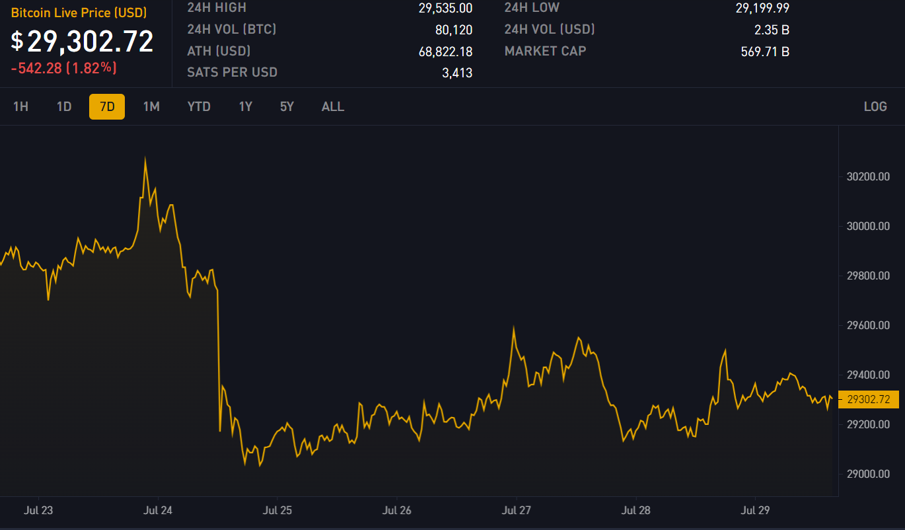Toggle the LOG scale option
The image size is (905, 530).
pyautogui.click(x=875, y=106)
